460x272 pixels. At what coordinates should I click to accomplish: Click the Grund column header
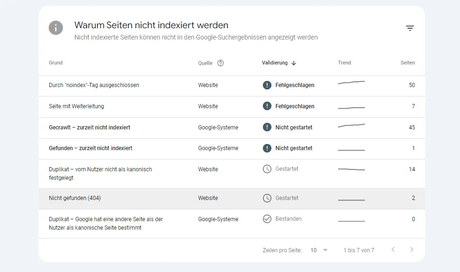coord(56,63)
